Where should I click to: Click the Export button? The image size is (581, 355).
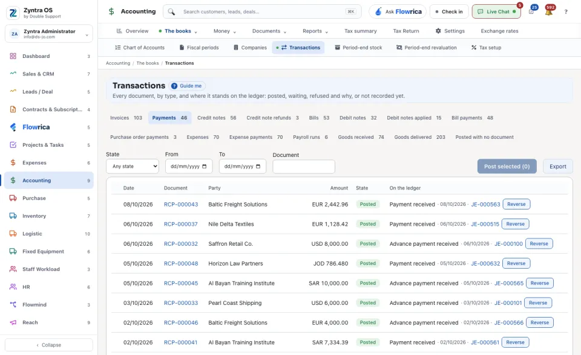557,167
